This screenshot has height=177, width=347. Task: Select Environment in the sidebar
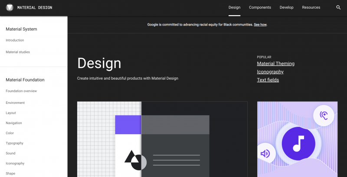[x=15, y=103]
